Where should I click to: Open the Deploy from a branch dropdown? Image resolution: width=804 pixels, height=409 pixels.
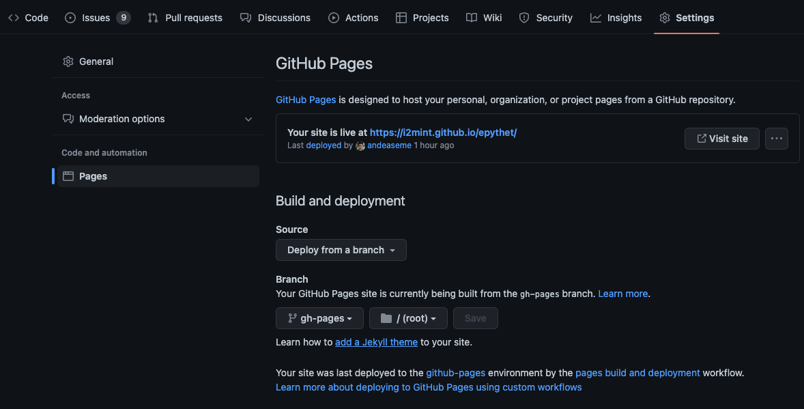341,250
